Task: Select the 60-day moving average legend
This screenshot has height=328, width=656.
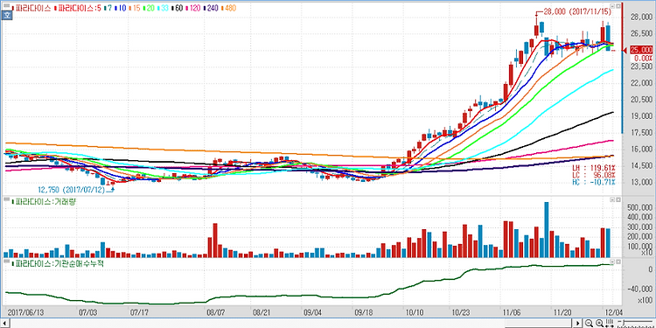Action: pyautogui.click(x=178, y=8)
